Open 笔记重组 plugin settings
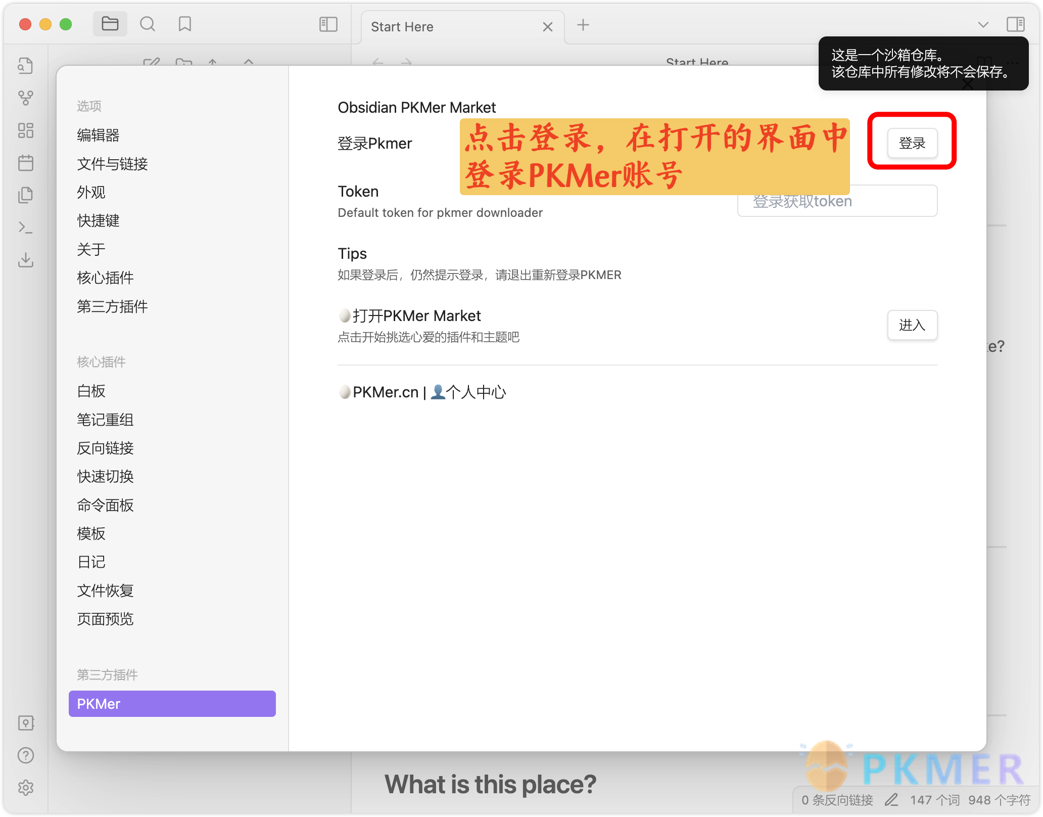1043x817 pixels. coord(172,420)
